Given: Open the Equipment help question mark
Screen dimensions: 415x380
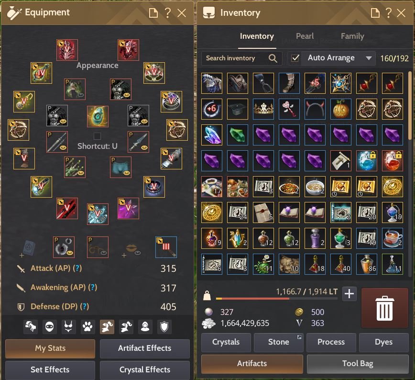Looking at the screenshot, I should pos(167,12).
